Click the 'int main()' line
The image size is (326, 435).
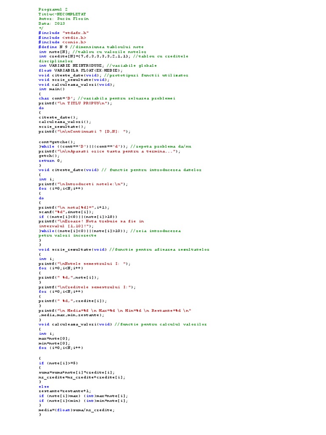[51, 89]
